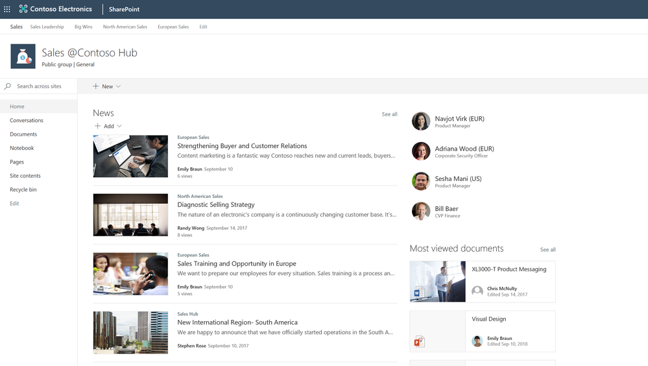Open North American Sales in hub navigation
This screenshot has height=366, width=648.
pos(125,27)
